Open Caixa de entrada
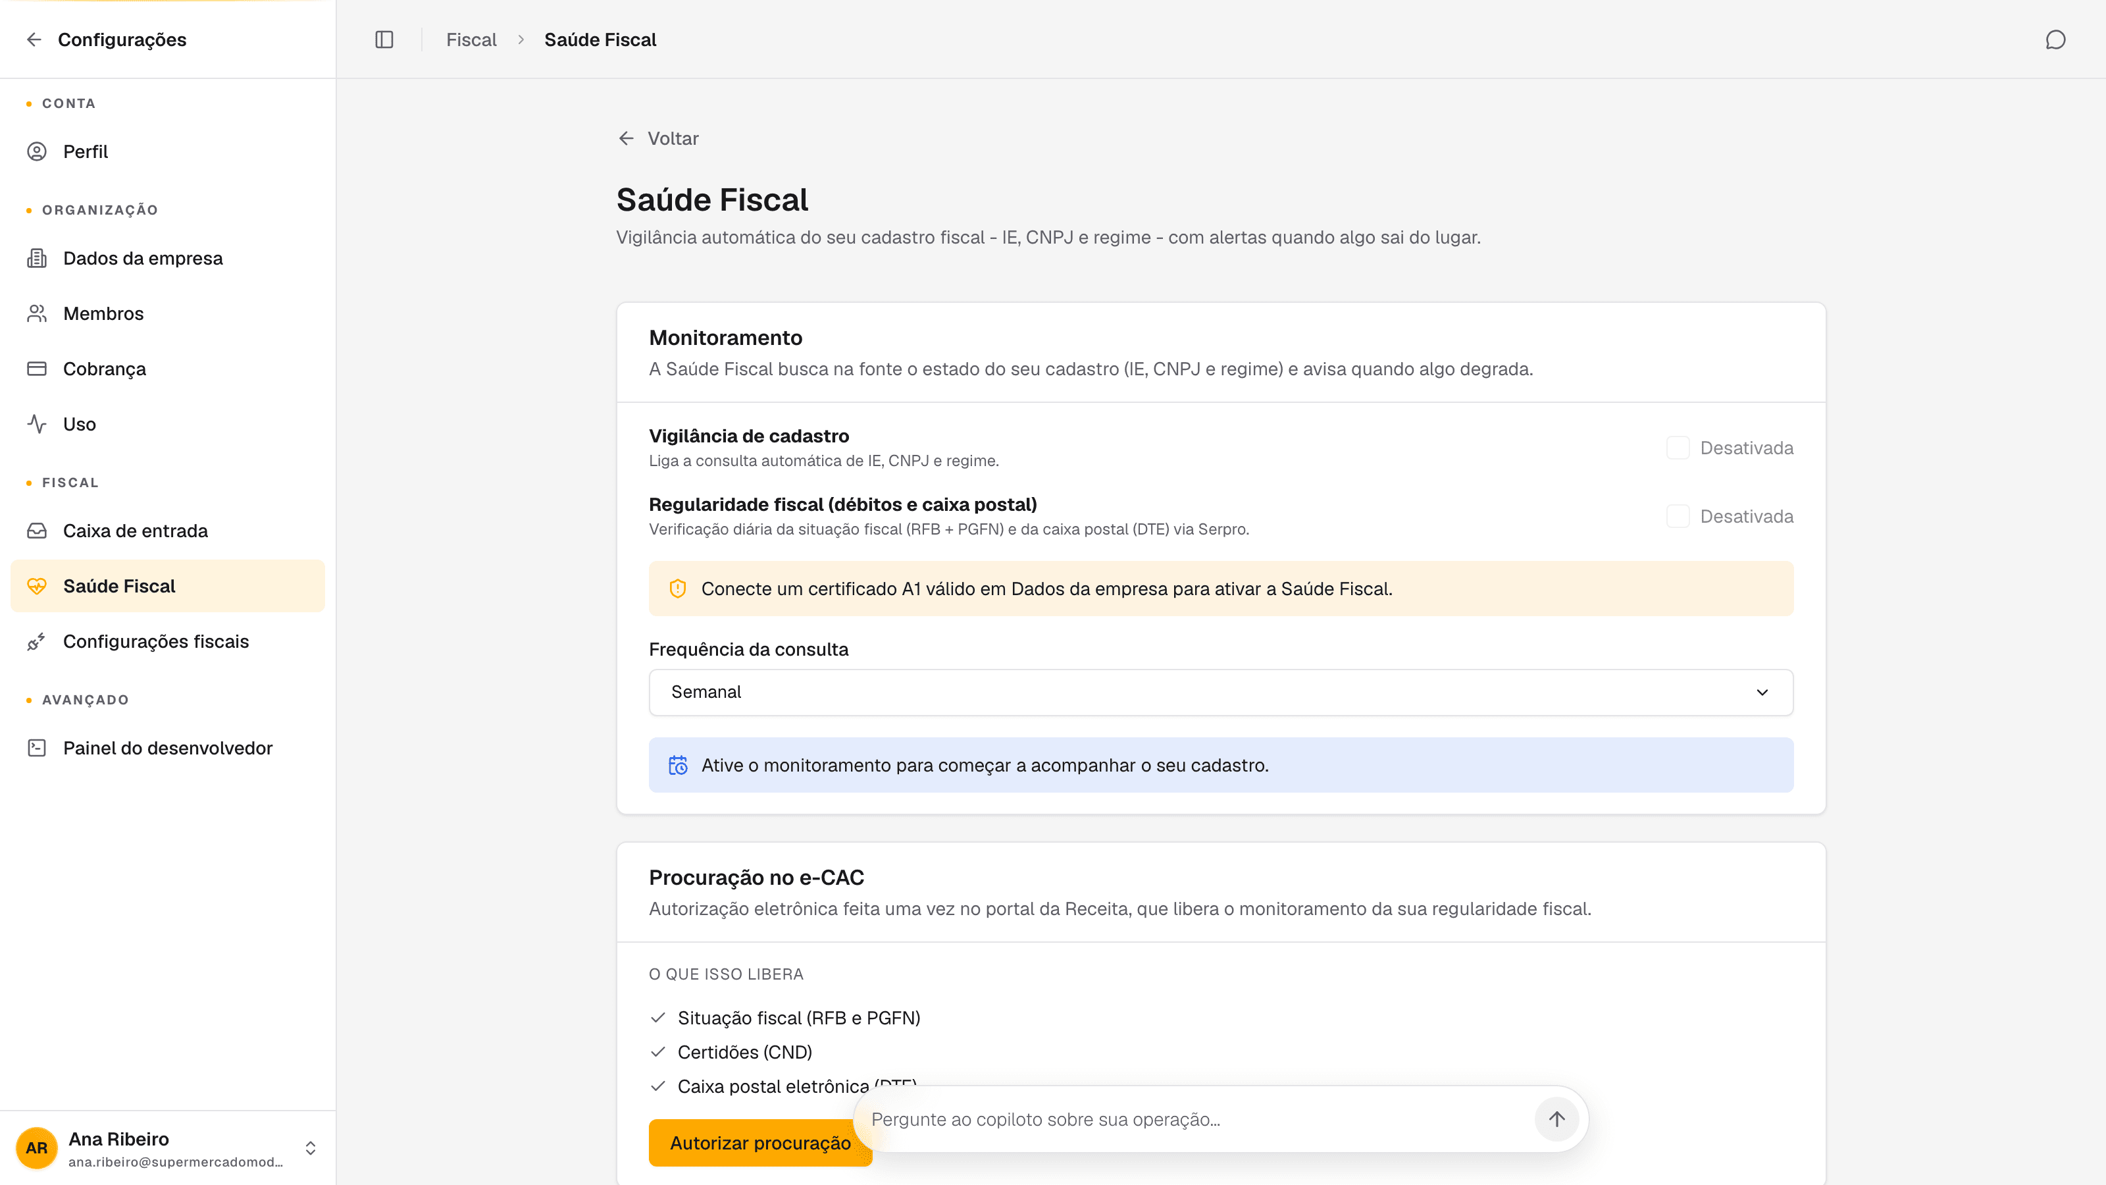The width and height of the screenshot is (2106, 1185). (x=168, y=531)
